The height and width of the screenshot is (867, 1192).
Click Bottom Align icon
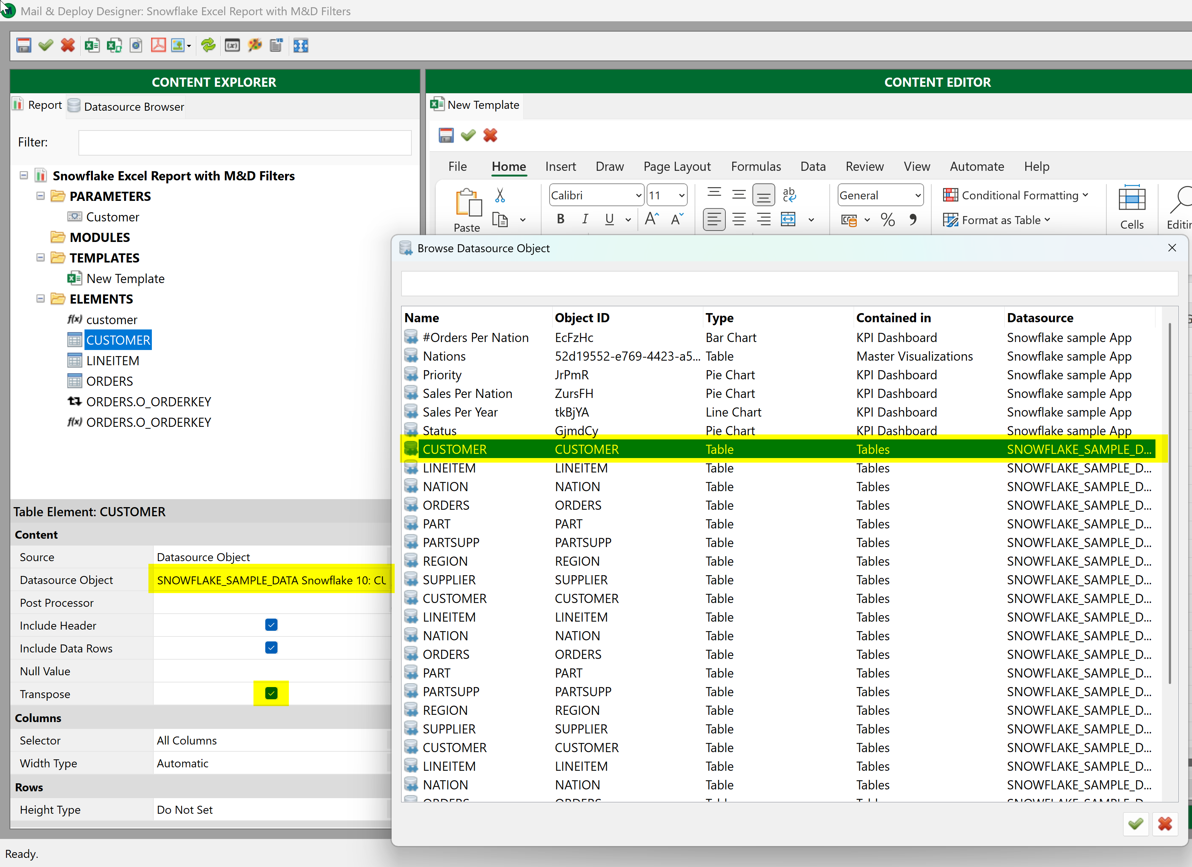point(764,195)
